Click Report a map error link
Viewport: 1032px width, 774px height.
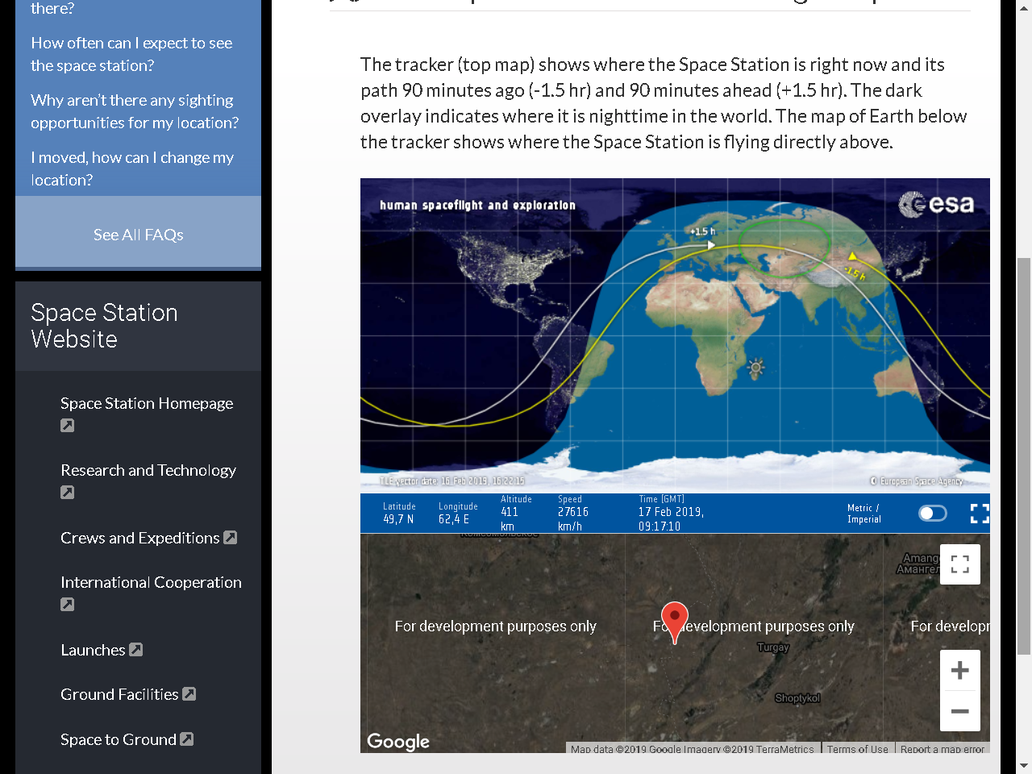tap(943, 749)
